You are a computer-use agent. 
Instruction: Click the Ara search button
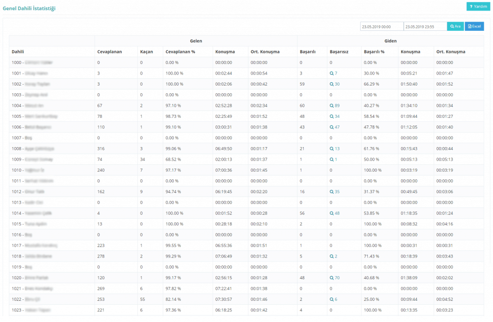(455, 26)
